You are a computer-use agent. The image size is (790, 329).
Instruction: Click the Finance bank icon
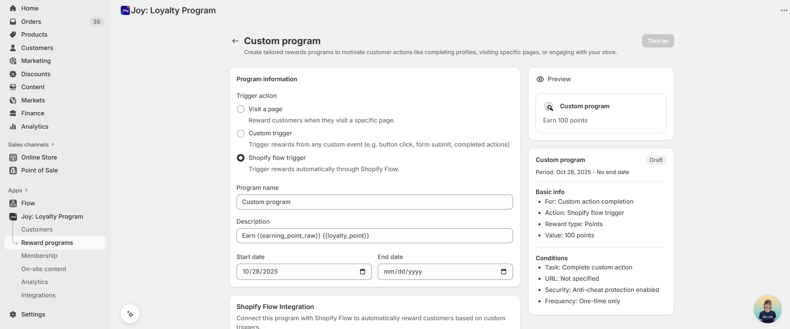(13, 113)
